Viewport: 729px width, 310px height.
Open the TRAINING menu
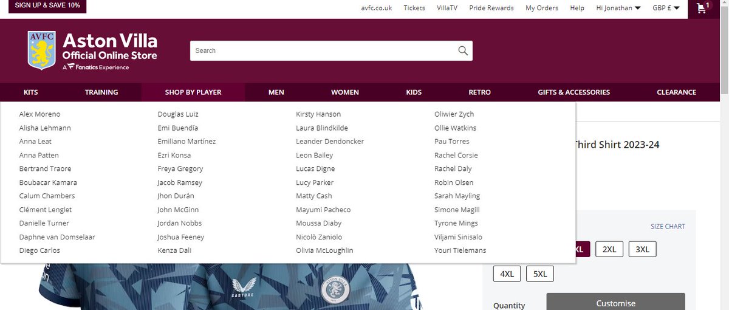[101, 92]
